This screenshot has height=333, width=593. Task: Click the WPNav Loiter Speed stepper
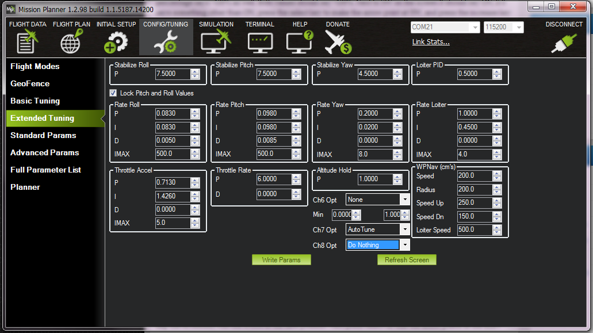tap(497, 230)
